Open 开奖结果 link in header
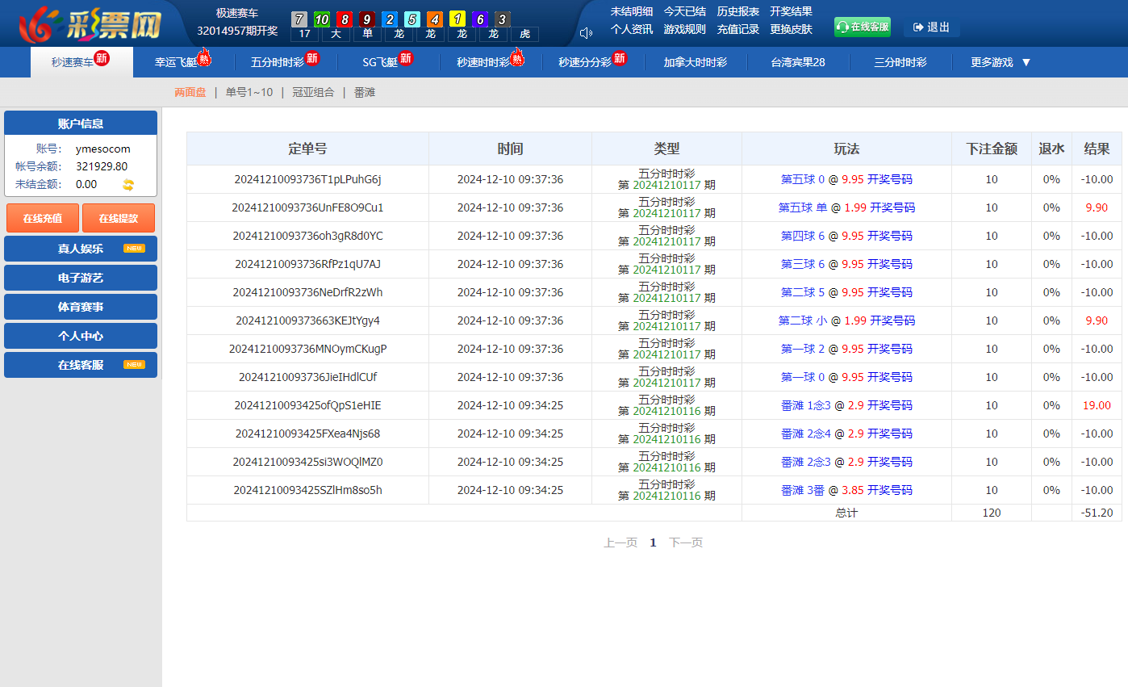This screenshot has height=687, width=1128. point(792,11)
